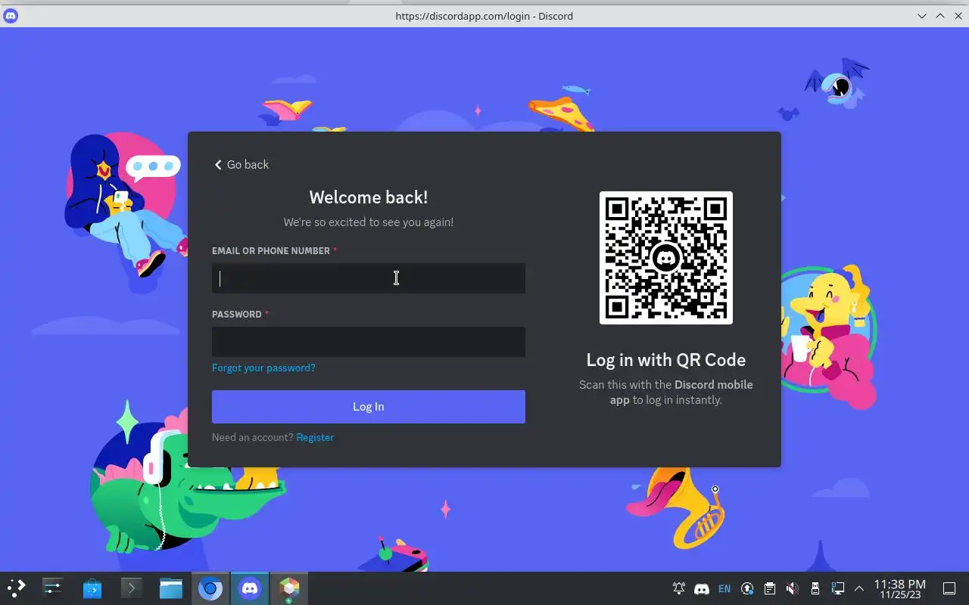Open the KDE application launcher
Image resolution: width=969 pixels, height=605 pixels.
pos(17,588)
